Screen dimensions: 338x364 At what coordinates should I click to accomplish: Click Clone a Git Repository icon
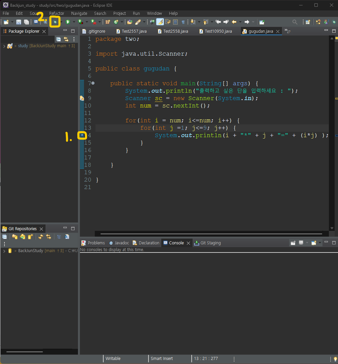(x=23, y=237)
